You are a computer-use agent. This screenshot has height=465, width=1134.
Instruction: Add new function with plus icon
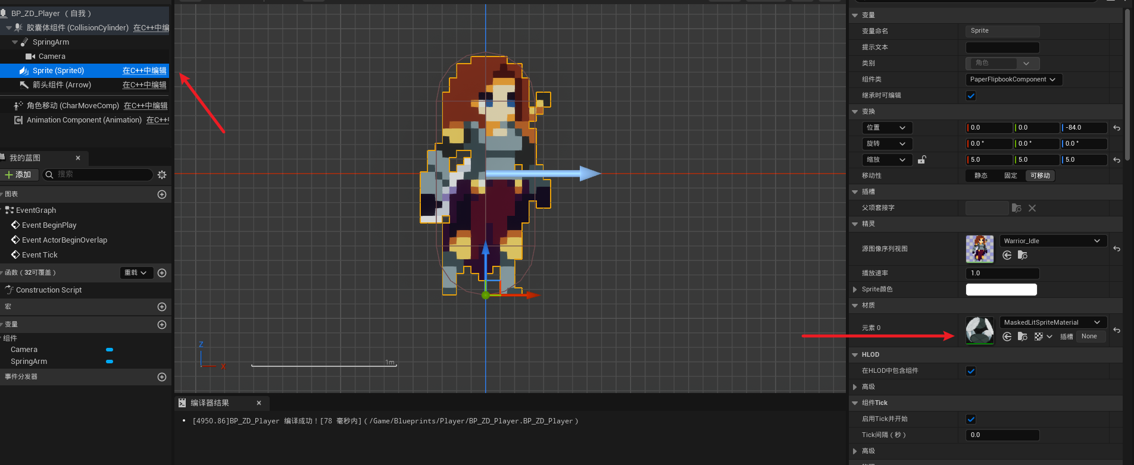162,273
